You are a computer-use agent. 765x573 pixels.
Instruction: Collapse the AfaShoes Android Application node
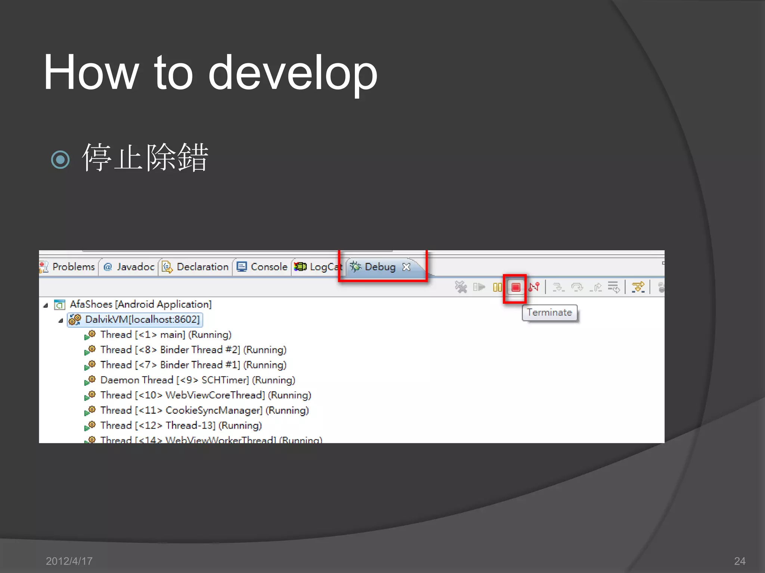[x=46, y=306]
